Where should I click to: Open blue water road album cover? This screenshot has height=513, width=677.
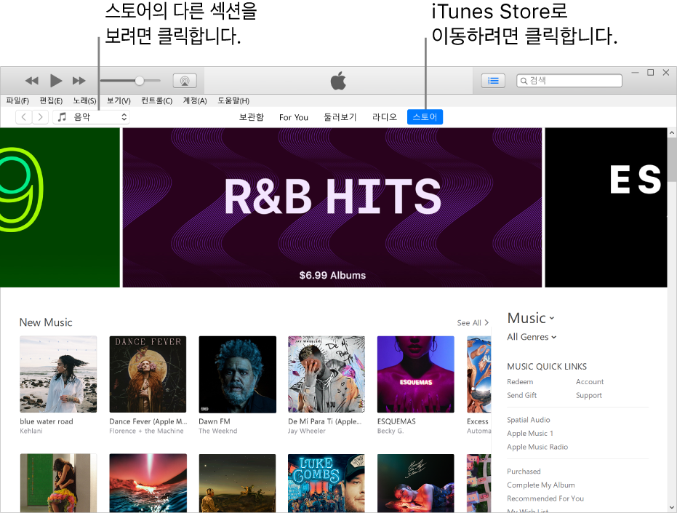[58, 374]
